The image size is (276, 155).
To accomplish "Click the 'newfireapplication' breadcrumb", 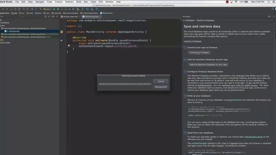I will coord(89,13).
